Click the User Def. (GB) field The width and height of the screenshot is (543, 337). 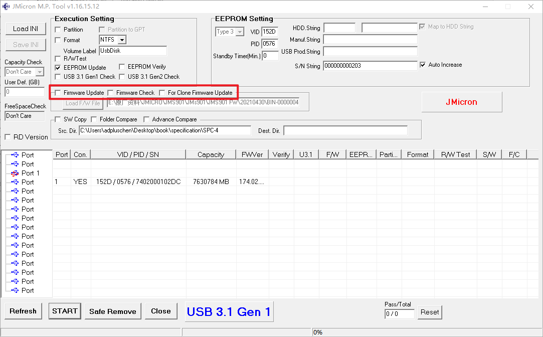coord(25,92)
